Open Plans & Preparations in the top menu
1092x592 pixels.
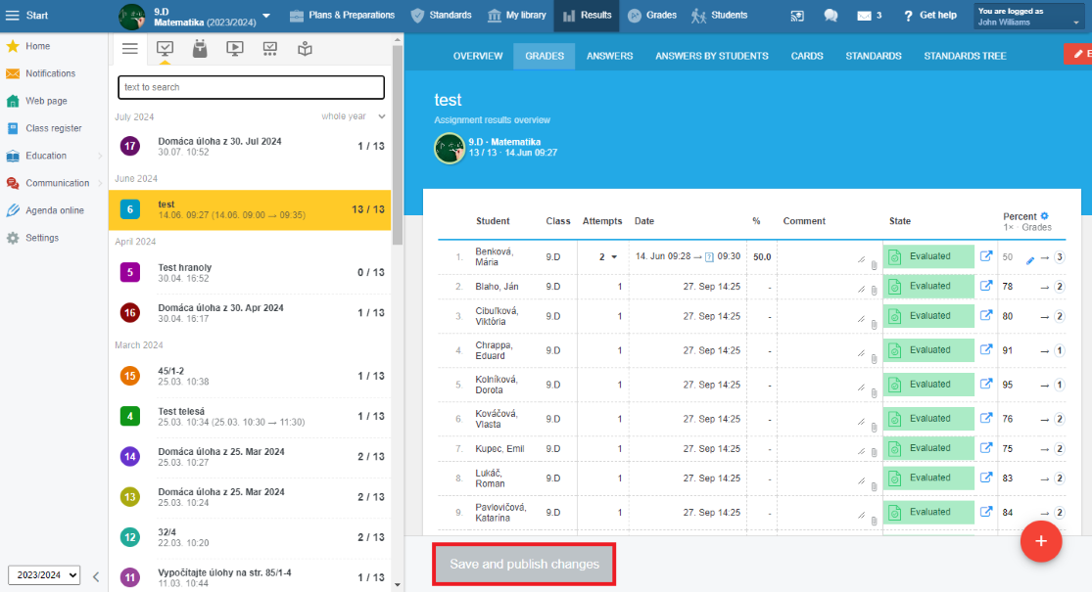343,16
